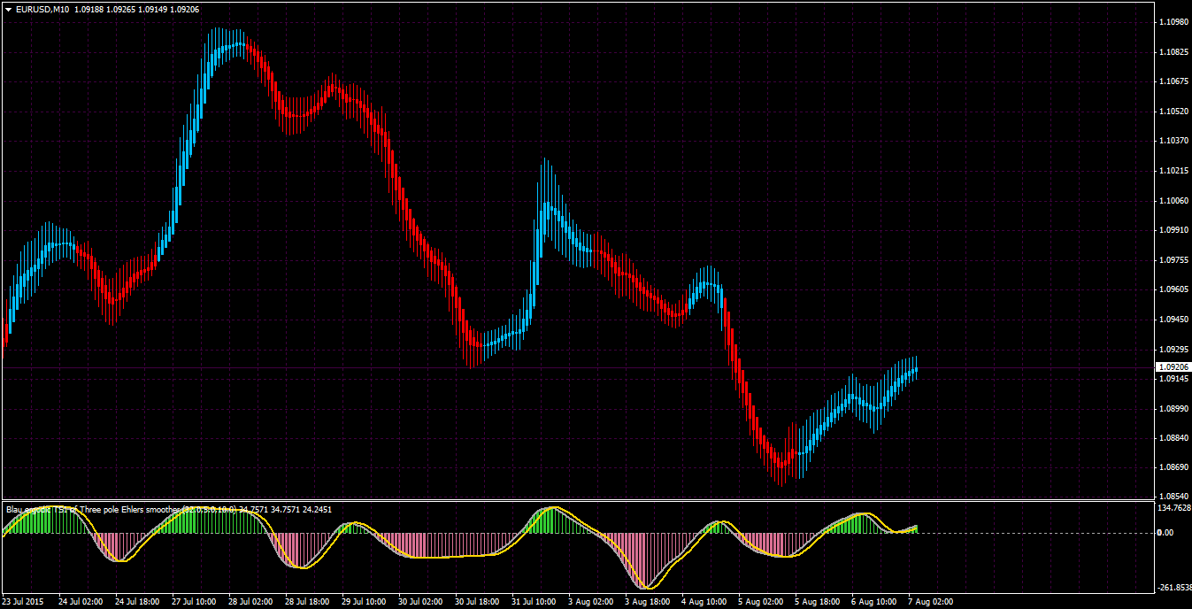Viewport: 1192px width, 609px height.
Task: Click the 28 Jul 18:00 time label
Action: pos(307,602)
